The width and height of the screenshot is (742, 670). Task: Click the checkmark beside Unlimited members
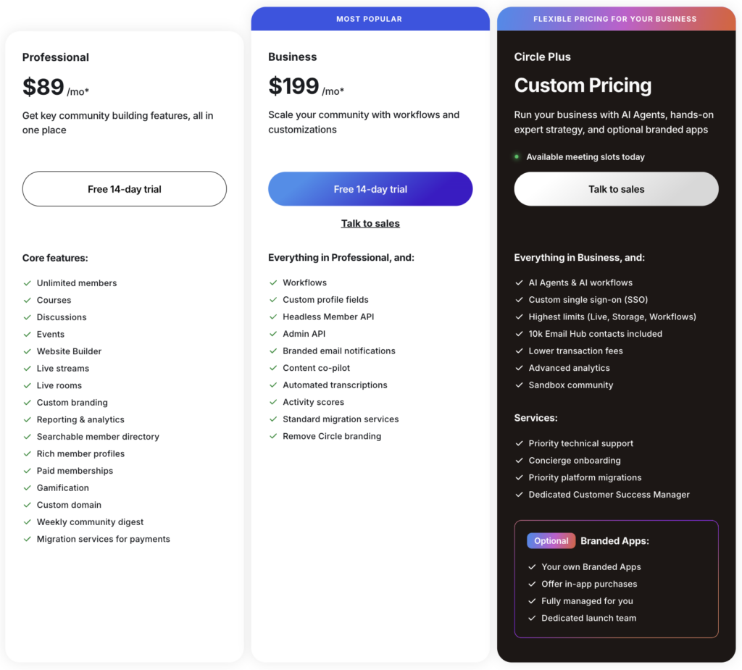[27, 282]
